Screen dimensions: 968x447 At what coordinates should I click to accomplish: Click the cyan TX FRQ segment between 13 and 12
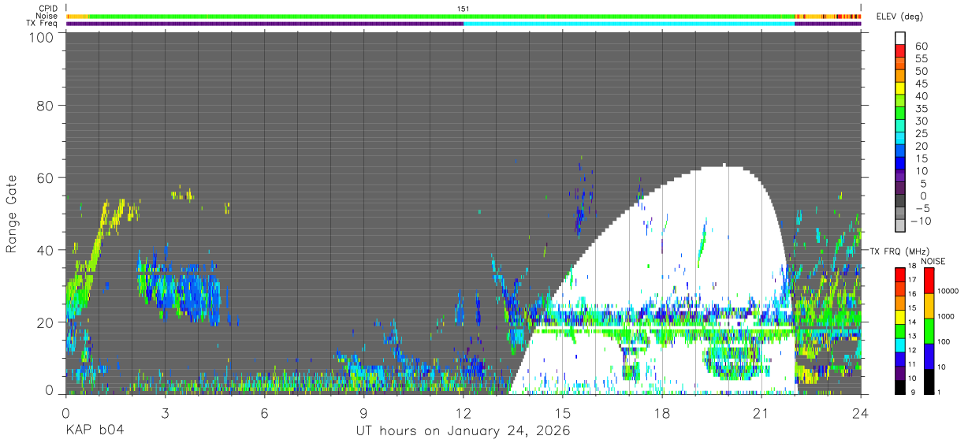(900, 345)
